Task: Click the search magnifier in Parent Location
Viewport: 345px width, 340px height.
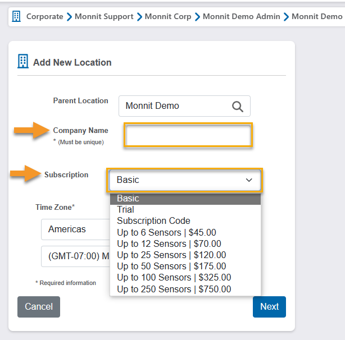Action: tap(238, 107)
